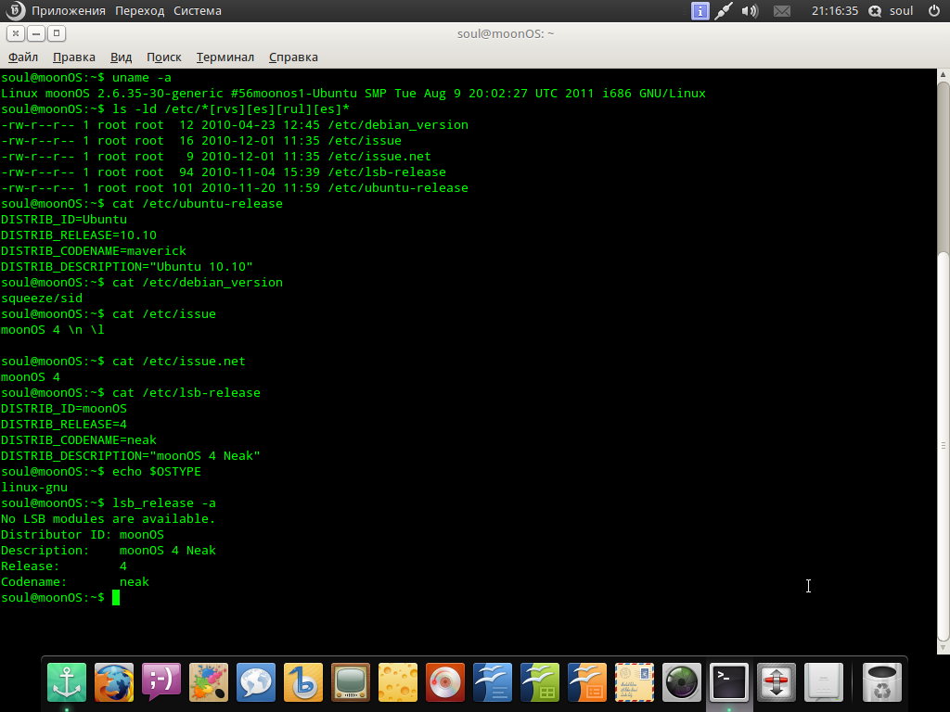Open the Поиск menu

pyautogui.click(x=163, y=57)
